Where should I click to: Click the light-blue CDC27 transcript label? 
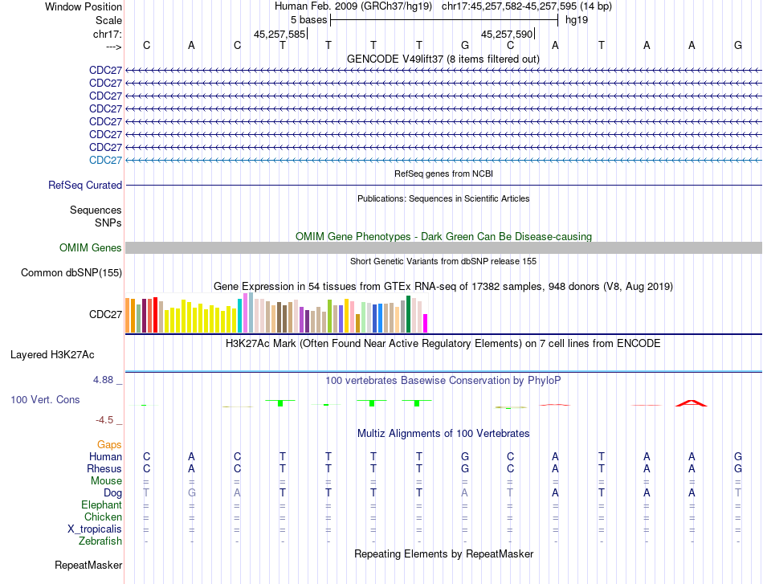pos(105,160)
